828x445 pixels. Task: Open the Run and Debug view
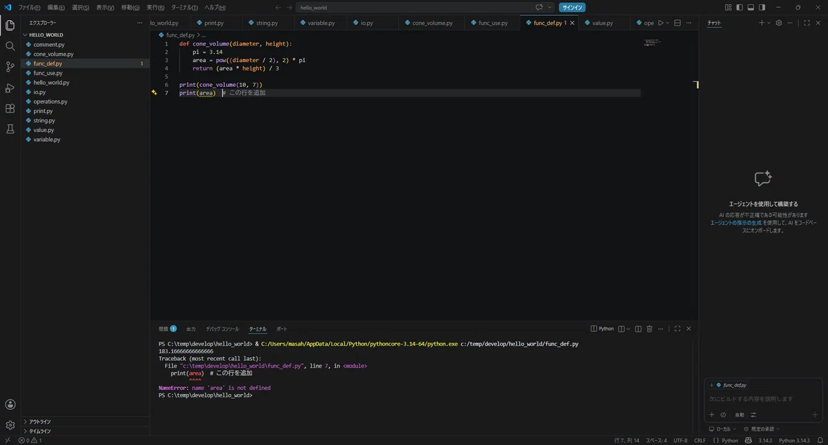(10, 88)
